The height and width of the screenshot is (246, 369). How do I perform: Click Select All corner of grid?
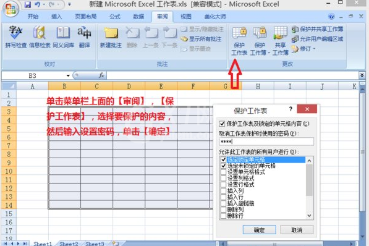coord(9,86)
